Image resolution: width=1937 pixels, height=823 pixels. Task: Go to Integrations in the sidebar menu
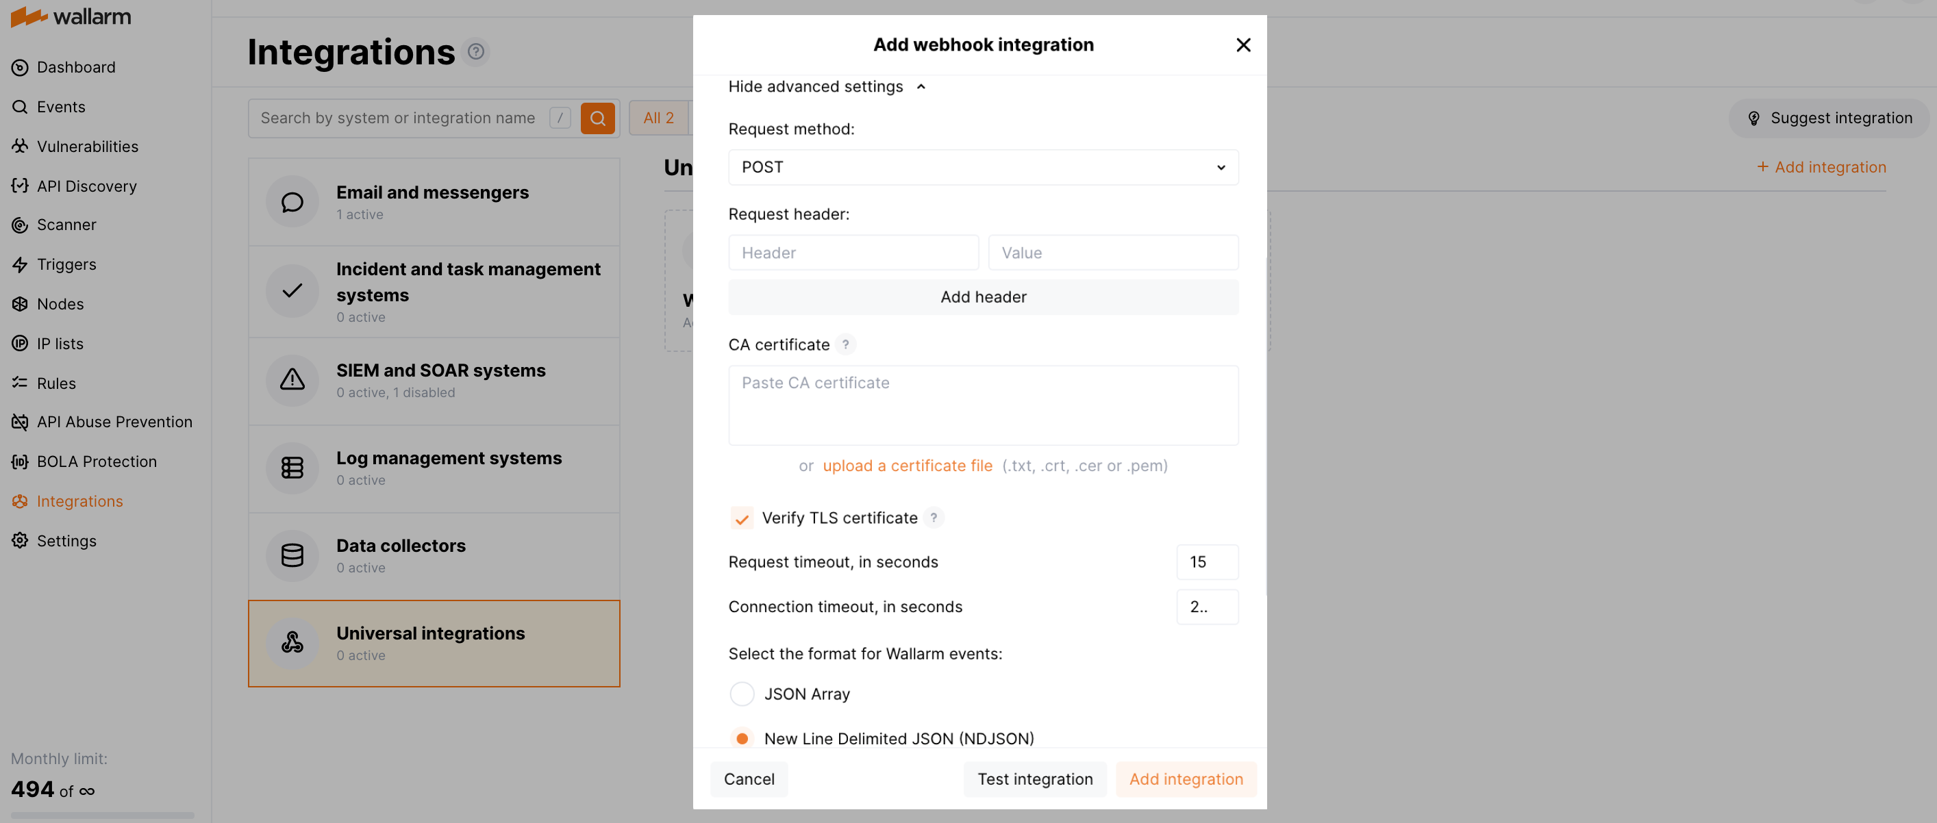tap(79, 501)
